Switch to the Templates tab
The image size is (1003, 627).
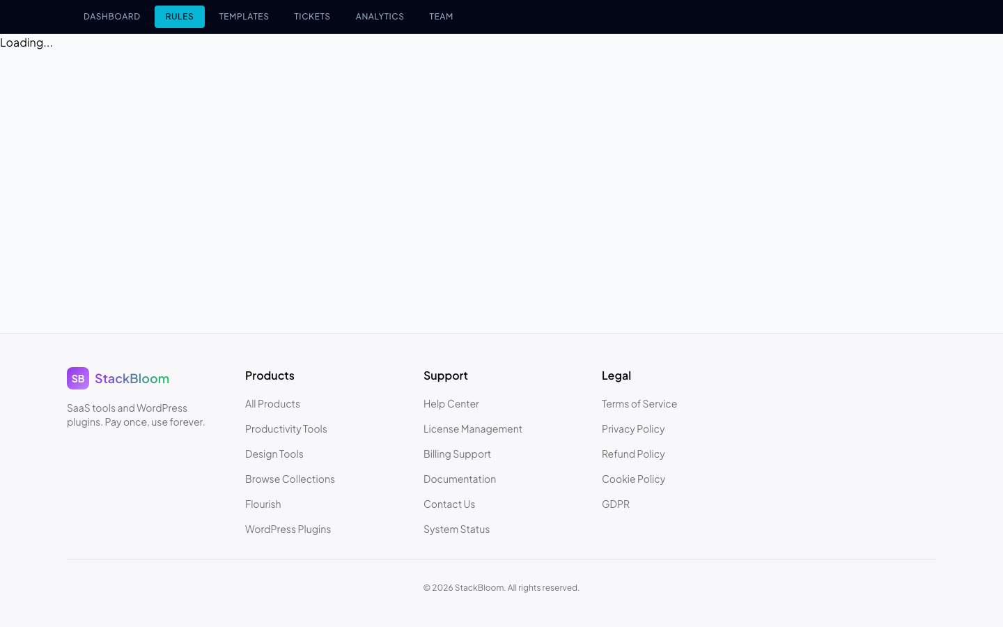[243, 16]
